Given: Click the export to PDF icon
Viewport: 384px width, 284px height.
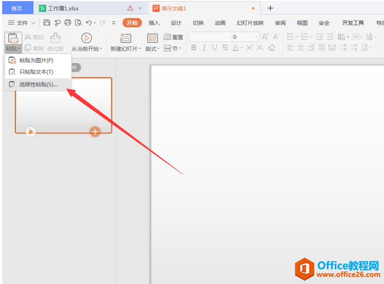Looking at the screenshot, I should (57, 23).
